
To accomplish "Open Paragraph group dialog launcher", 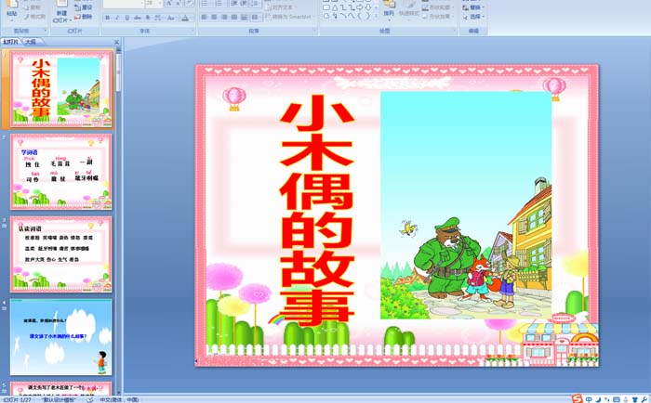I will [x=314, y=31].
